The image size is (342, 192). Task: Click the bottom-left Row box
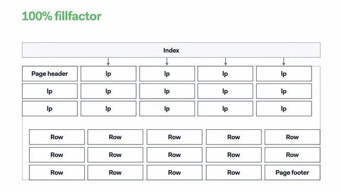click(57, 172)
